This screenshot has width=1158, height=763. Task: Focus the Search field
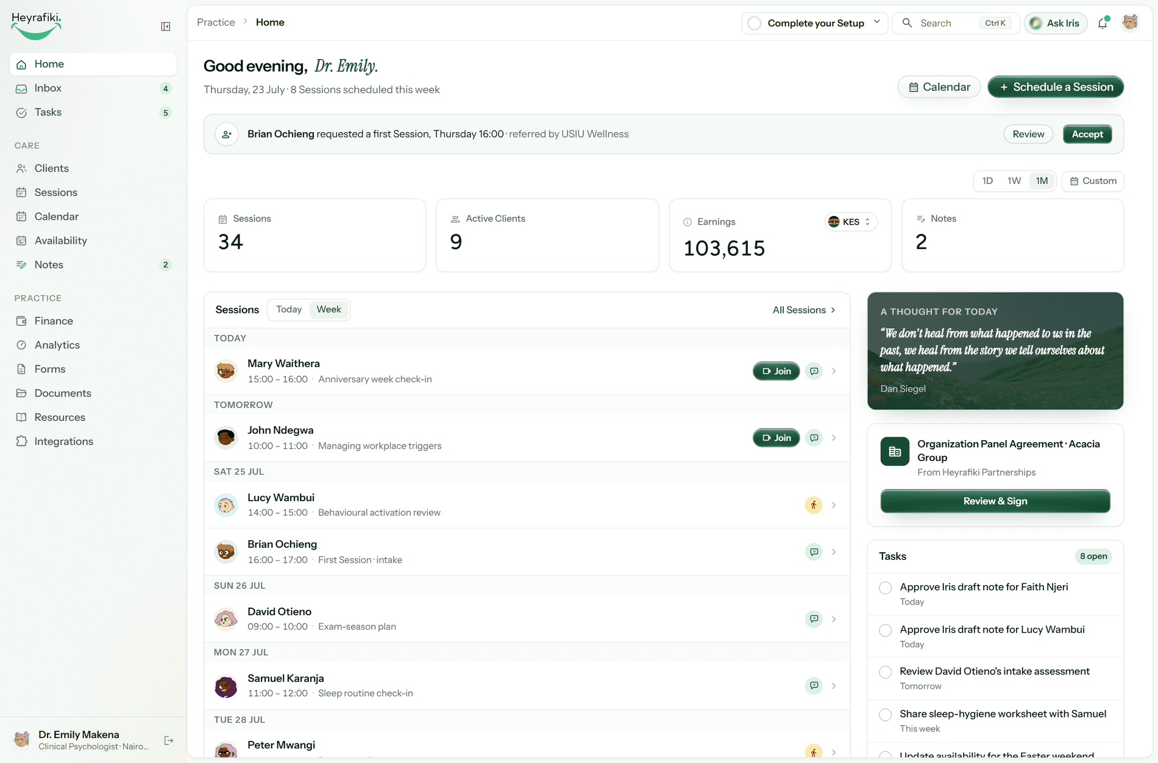(x=956, y=23)
